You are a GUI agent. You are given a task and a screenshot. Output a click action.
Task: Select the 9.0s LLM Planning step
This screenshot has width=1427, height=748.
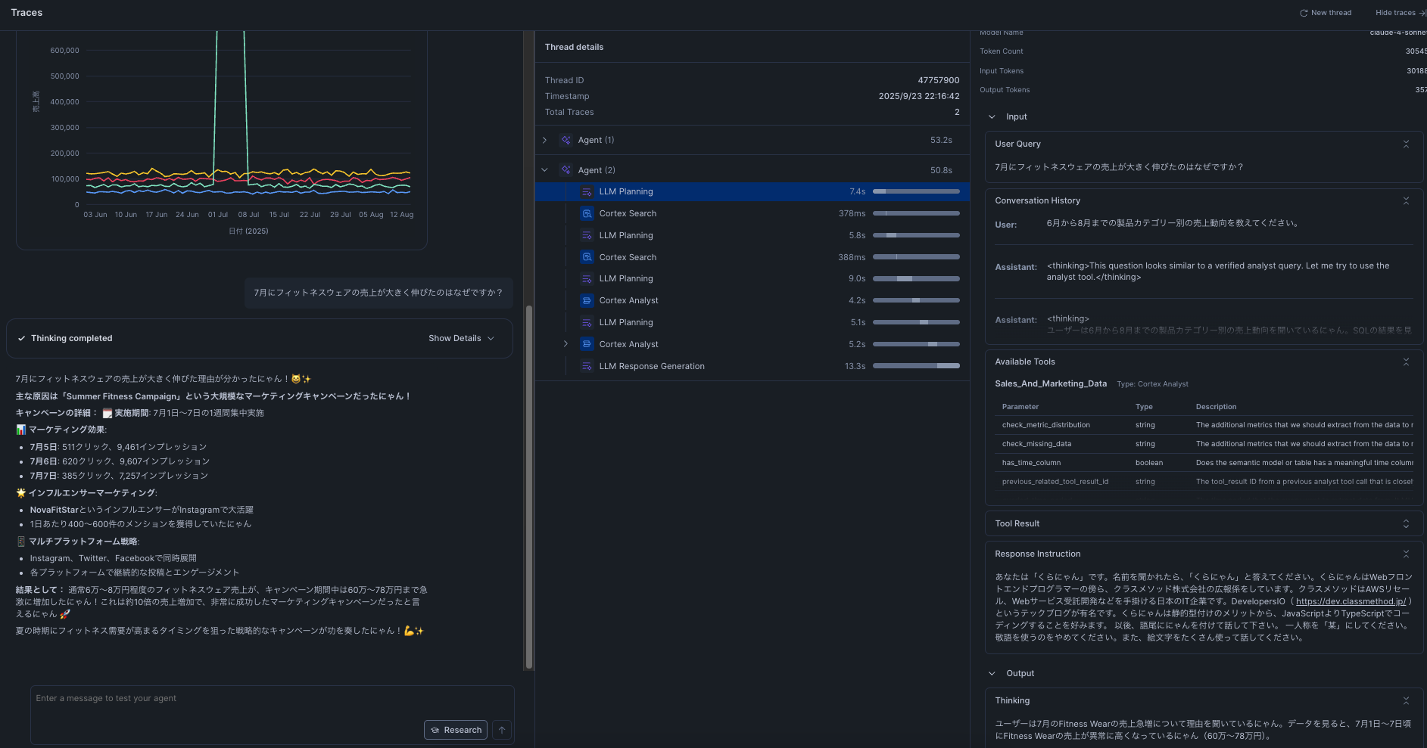click(752, 279)
